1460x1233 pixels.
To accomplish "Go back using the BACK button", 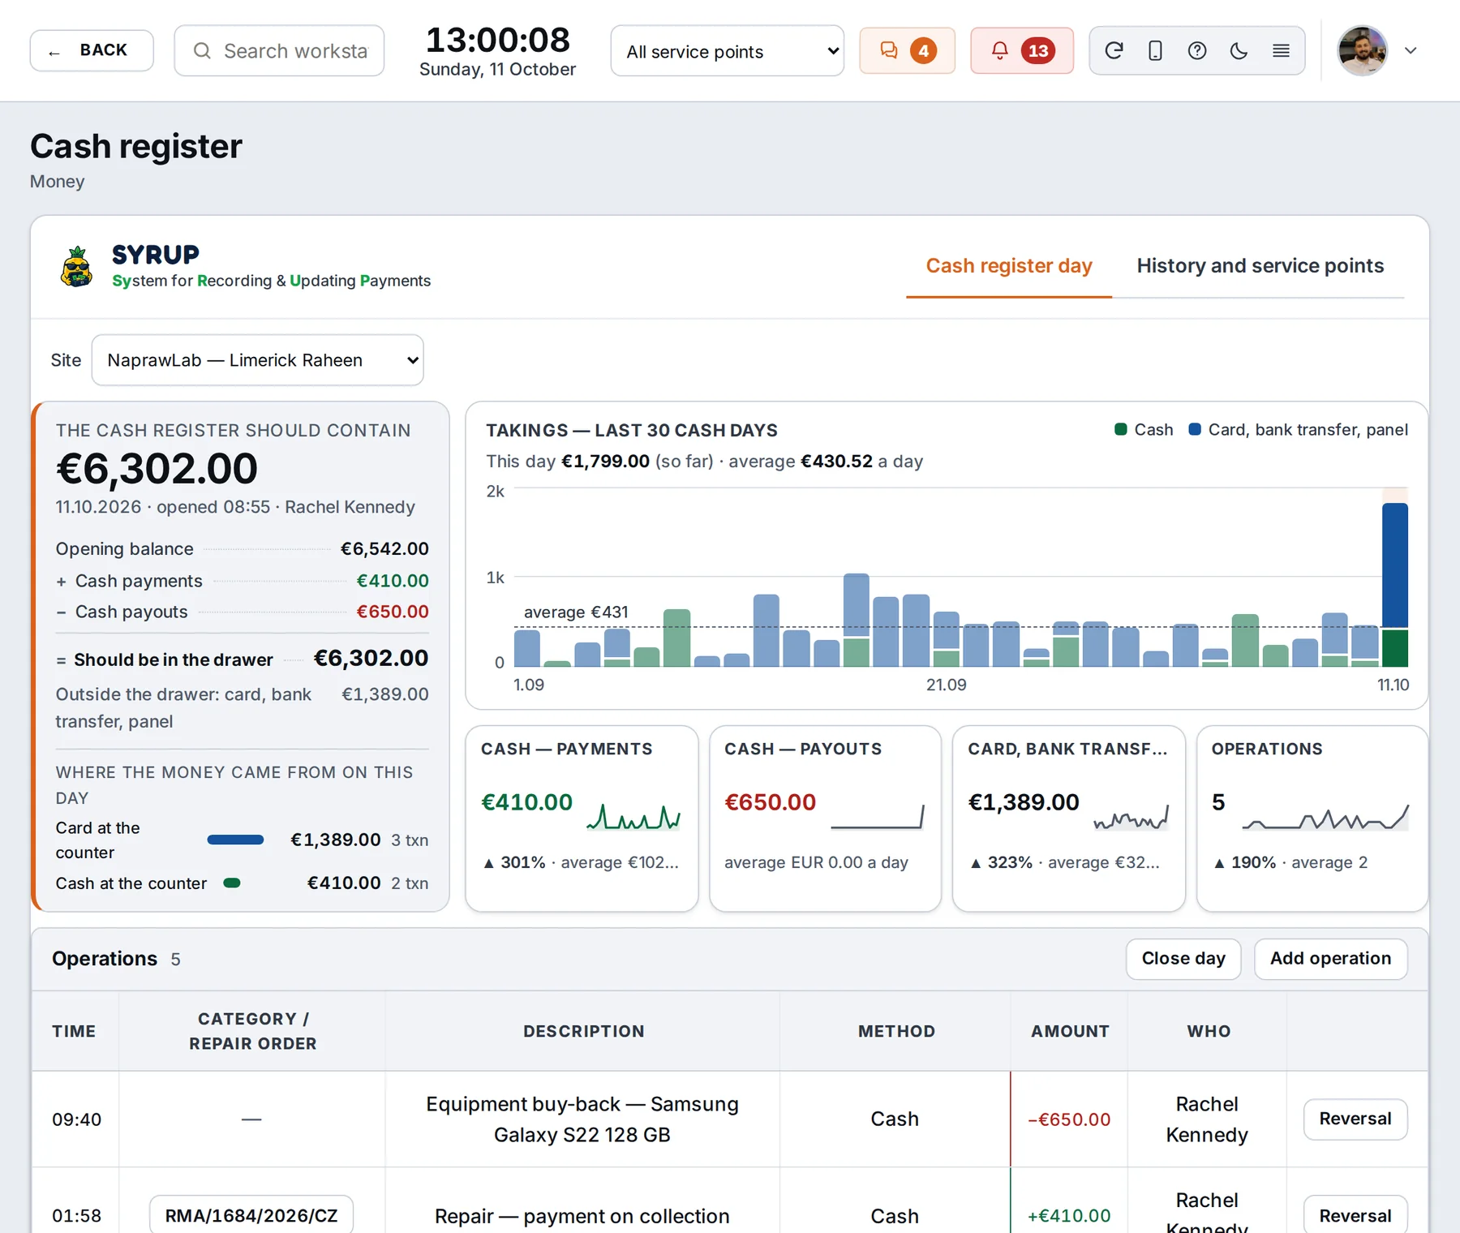I will 92,50.
